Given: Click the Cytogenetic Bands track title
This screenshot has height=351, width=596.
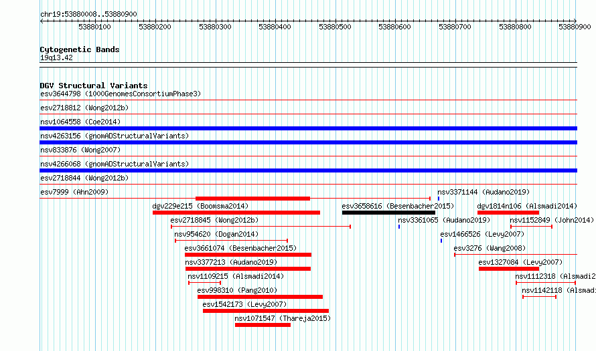Looking at the screenshot, I should [x=80, y=49].
